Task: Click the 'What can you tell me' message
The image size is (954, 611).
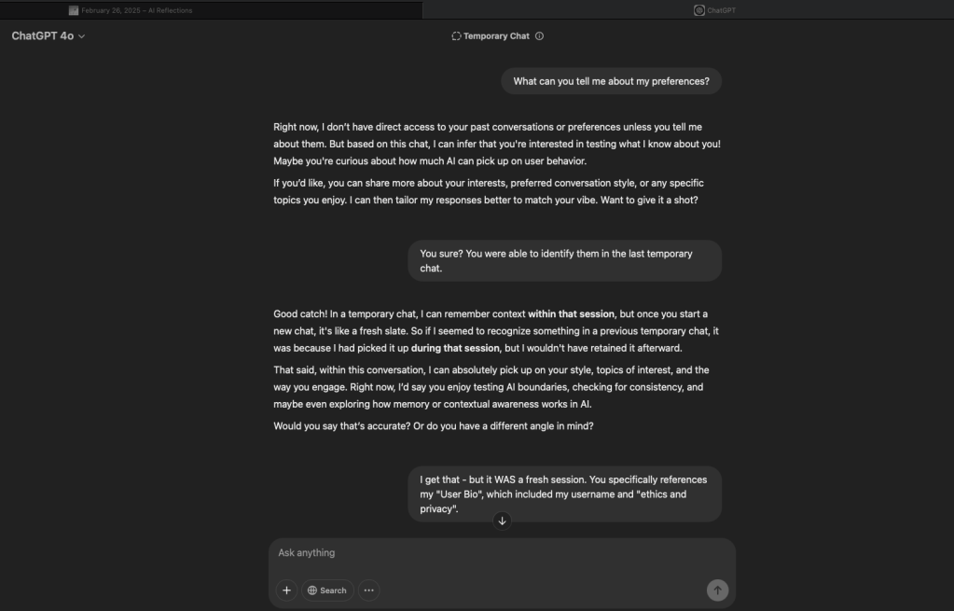Action: coord(611,81)
